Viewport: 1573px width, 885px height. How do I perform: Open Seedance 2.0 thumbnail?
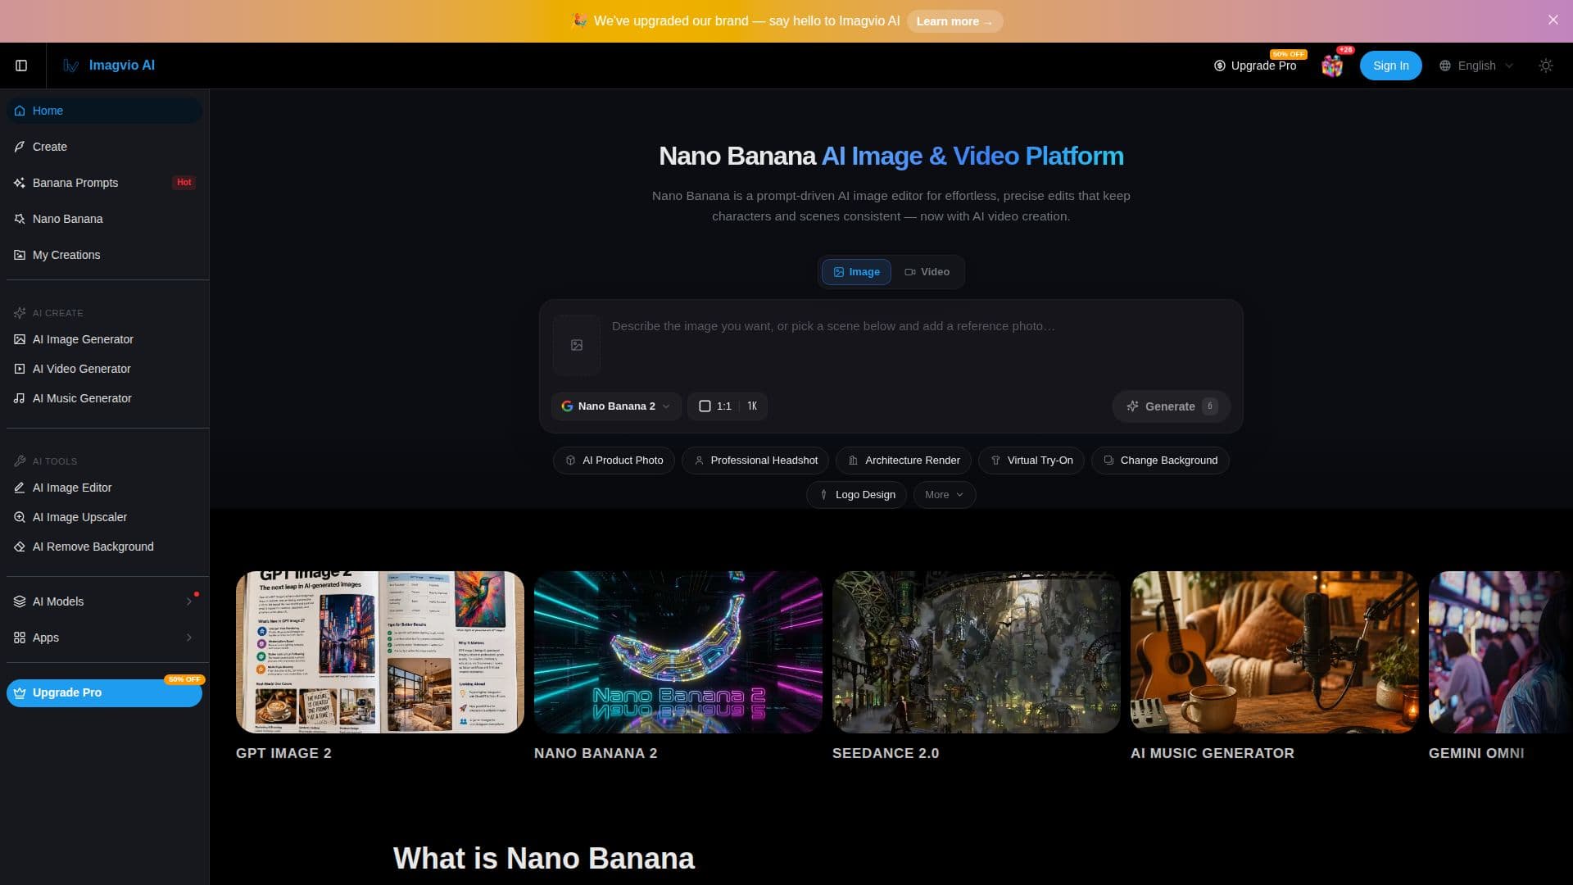pos(977,652)
